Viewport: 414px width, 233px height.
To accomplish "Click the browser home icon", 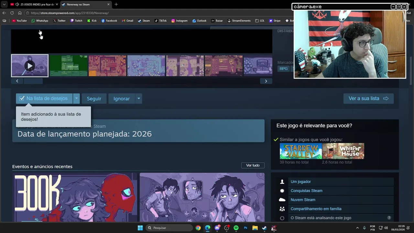I will coord(20,13).
